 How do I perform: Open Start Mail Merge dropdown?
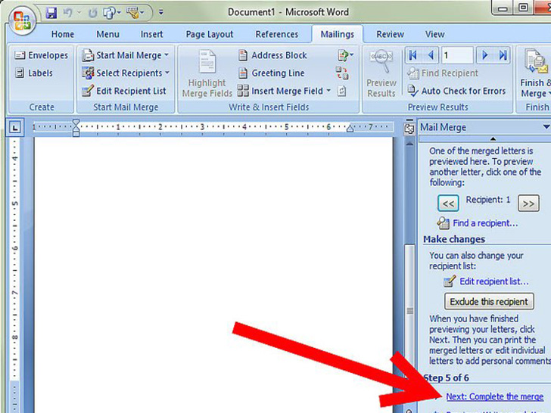[x=125, y=55]
